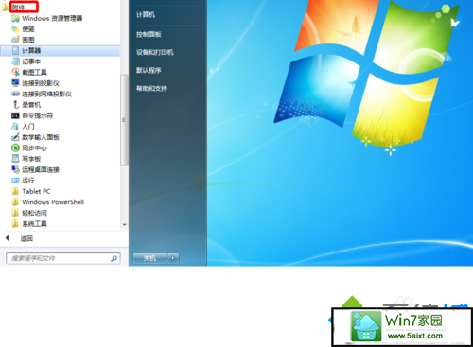The height and width of the screenshot is (347, 473).
Task: Open shutdown options arrow next to 关机
Action: click(173, 258)
